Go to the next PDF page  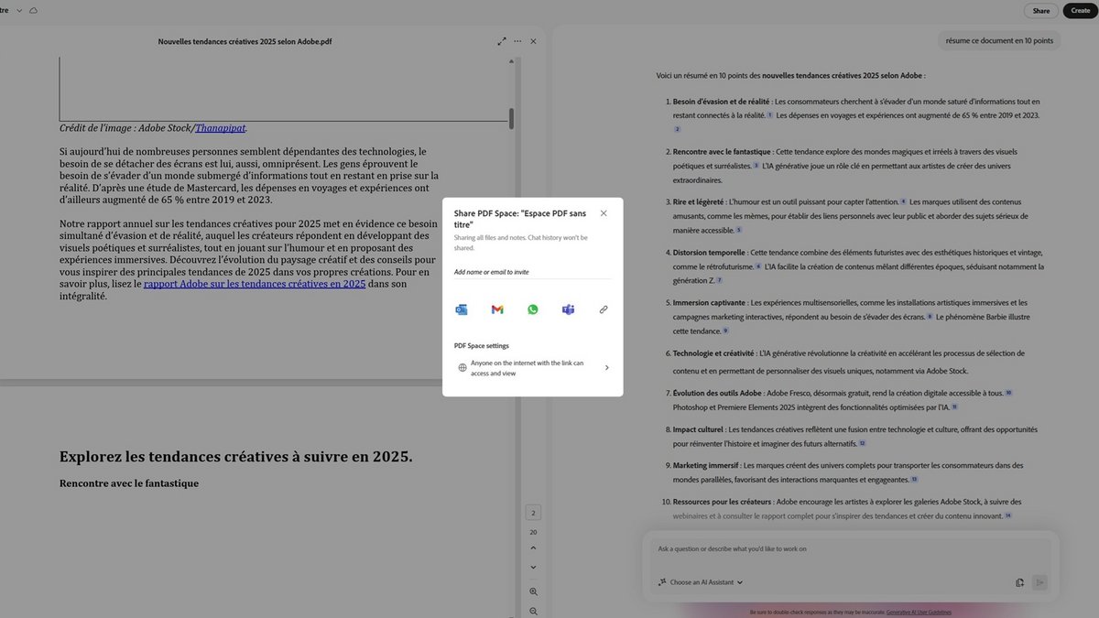[x=534, y=568]
